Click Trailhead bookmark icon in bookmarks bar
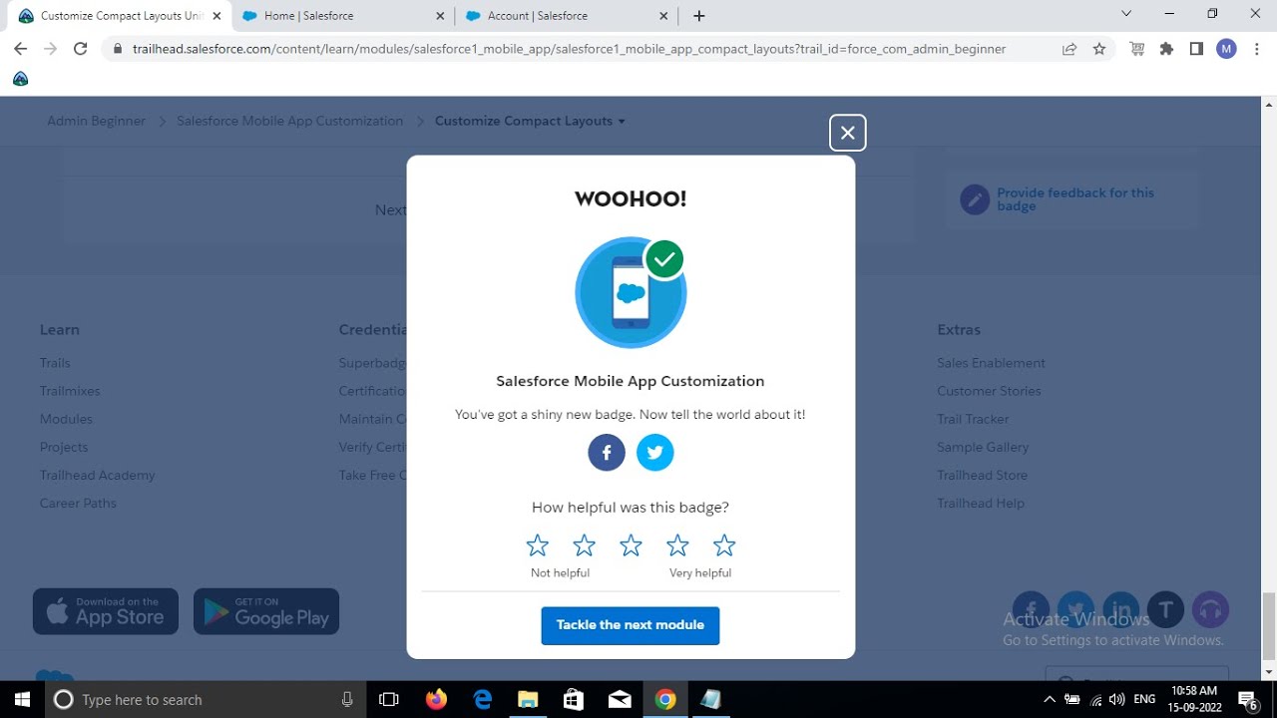This screenshot has width=1277, height=718. pos(21,79)
